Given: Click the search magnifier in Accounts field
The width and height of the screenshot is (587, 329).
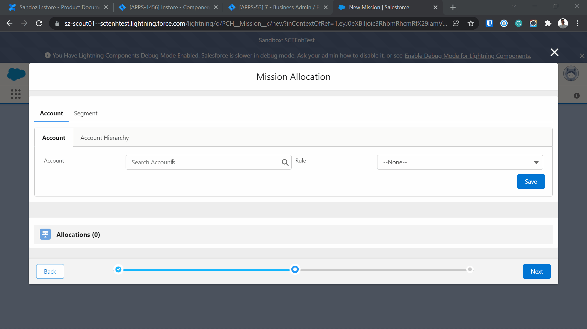Looking at the screenshot, I should (285, 163).
